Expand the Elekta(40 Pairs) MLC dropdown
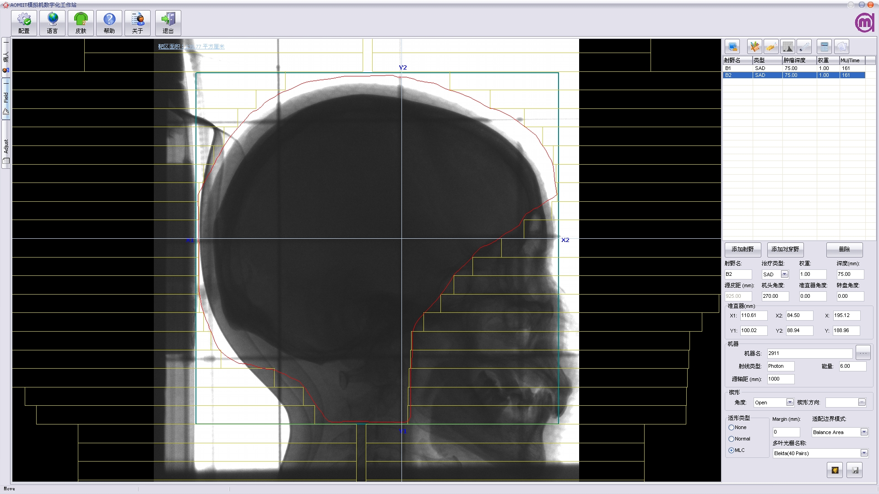The width and height of the screenshot is (879, 494). [x=864, y=453]
